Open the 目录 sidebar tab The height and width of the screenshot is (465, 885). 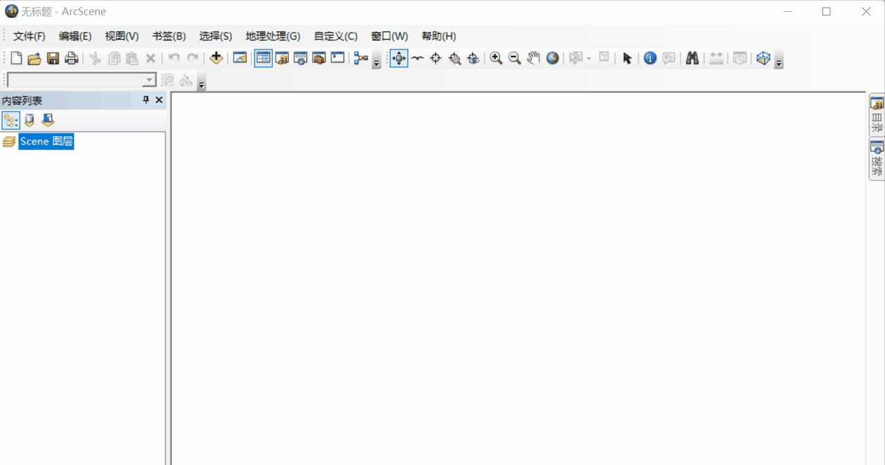pos(875,114)
